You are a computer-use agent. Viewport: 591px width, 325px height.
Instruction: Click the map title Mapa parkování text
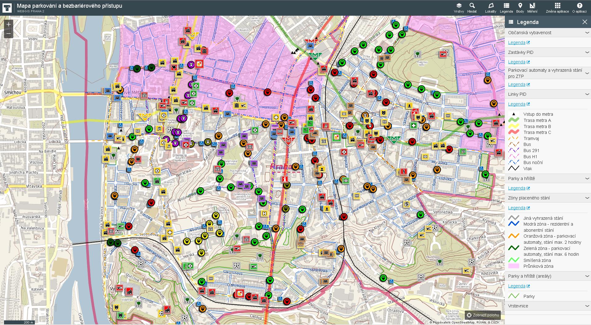pyautogui.click(x=69, y=6)
